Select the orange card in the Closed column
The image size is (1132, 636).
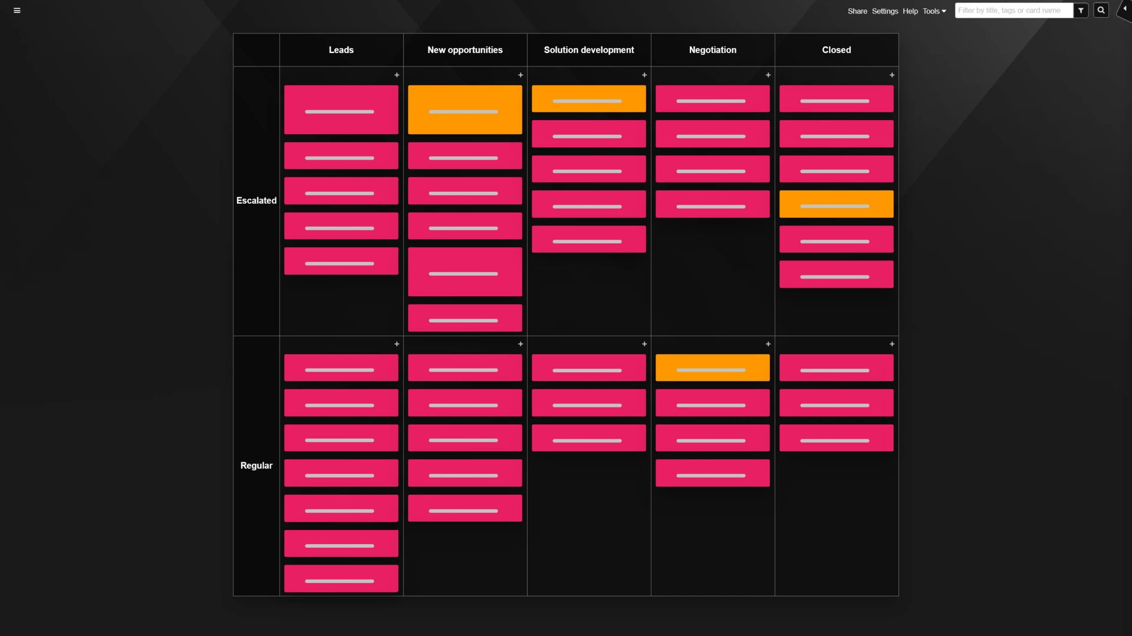coord(836,204)
